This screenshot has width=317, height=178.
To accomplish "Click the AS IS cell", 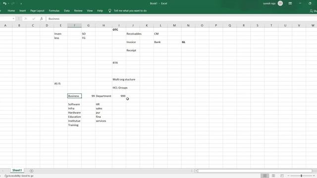I will pyautogui.click(x=60, y=84).
